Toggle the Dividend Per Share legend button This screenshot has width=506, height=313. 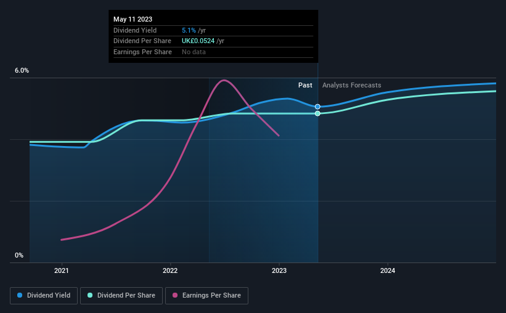pos(121,296)
